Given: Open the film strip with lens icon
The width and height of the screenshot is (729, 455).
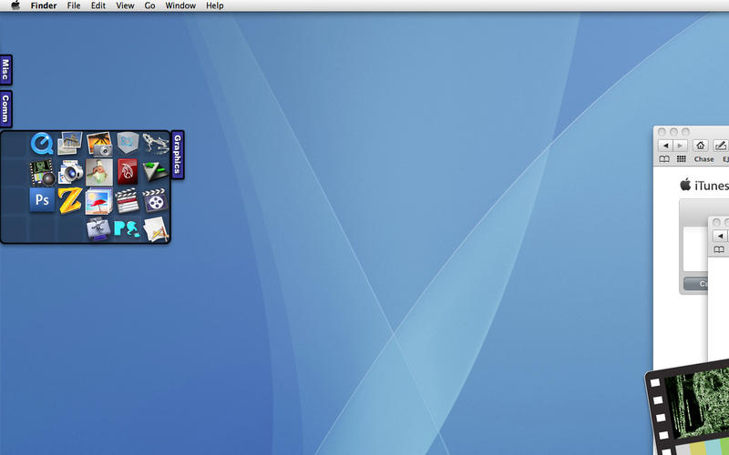Looking at the screenshot, I should [42, 172].
